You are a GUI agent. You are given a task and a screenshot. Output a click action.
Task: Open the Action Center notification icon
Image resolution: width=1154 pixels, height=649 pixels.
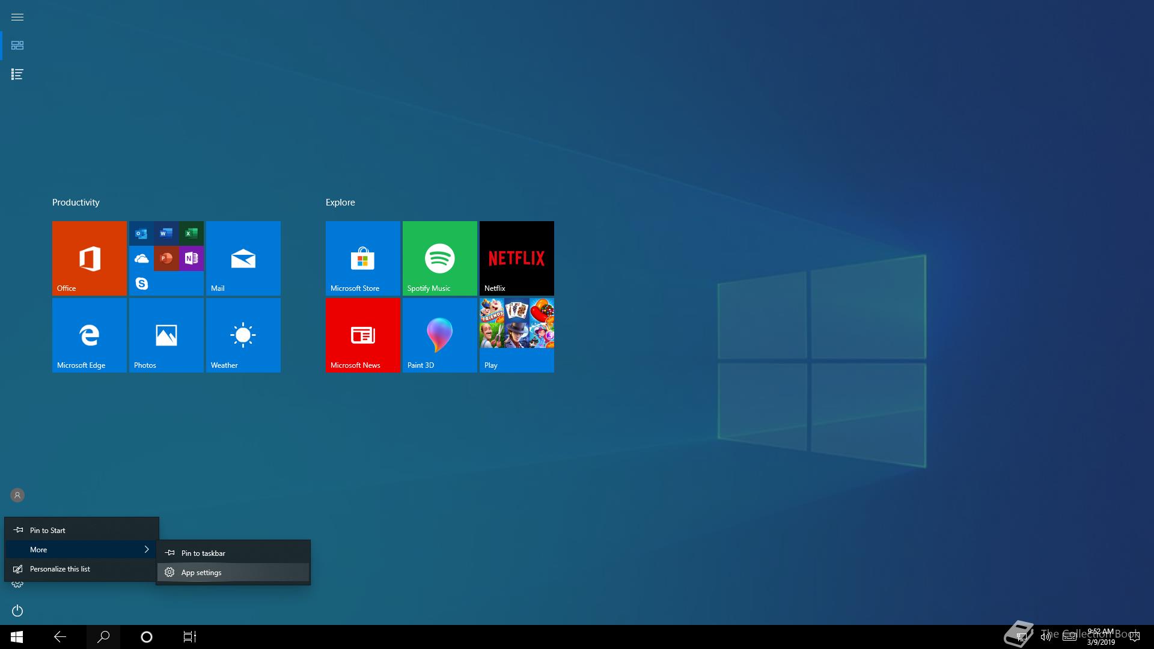click(x=1135, y=637)
